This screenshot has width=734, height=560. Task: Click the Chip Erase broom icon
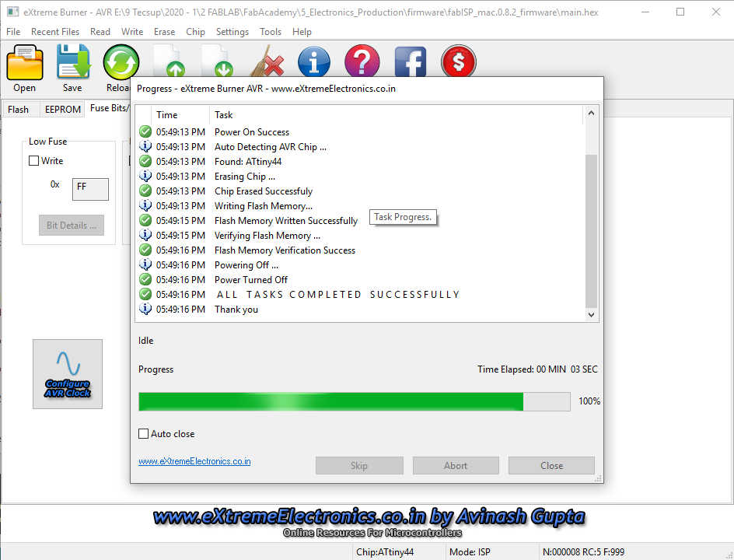[x=267, y=61]
